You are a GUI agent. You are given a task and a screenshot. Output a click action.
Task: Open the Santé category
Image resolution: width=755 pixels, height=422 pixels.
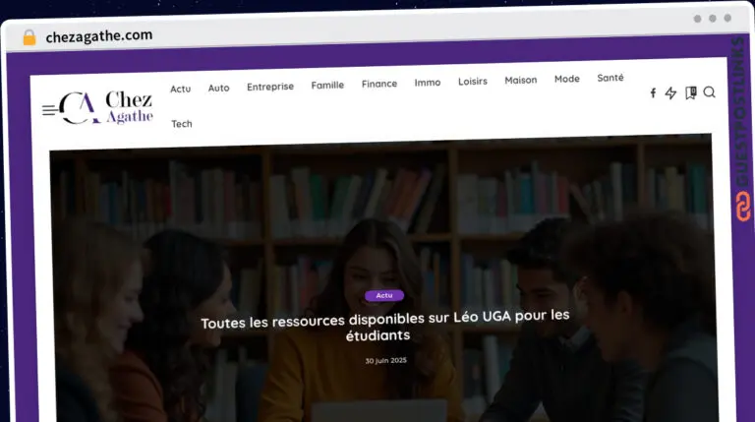click(x=610, y=78)
